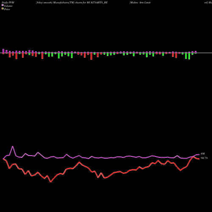
Task: Click the 'Mukta Arts Limit' company name text
Action: pos(140,3)
